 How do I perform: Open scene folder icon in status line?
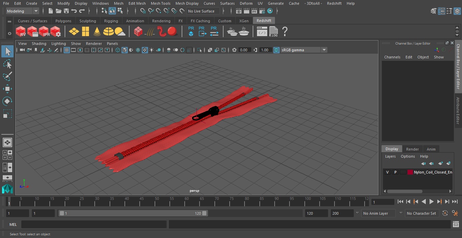pyautogui.click(x=59, y=11)
